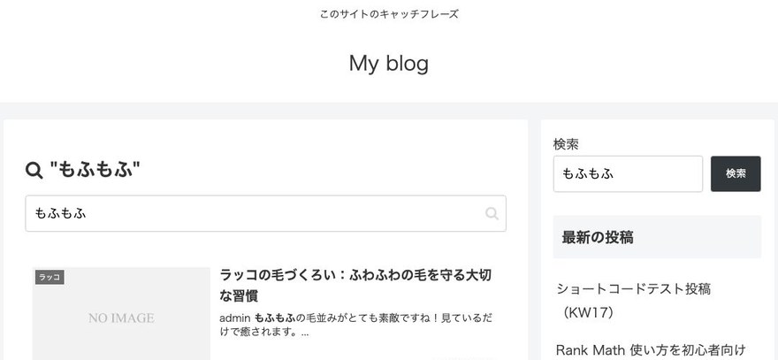This screenshot has width=778, height=360.
Task: Go to the My blog site title
Action: [x=388, y=64]
